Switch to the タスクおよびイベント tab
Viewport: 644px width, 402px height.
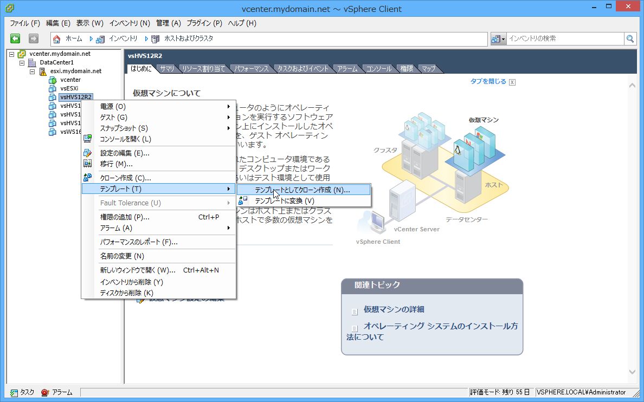(302, 69)
